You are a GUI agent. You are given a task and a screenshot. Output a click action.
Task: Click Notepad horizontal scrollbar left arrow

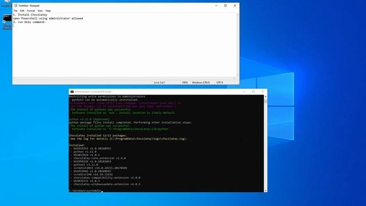click(x=14, y=78)
